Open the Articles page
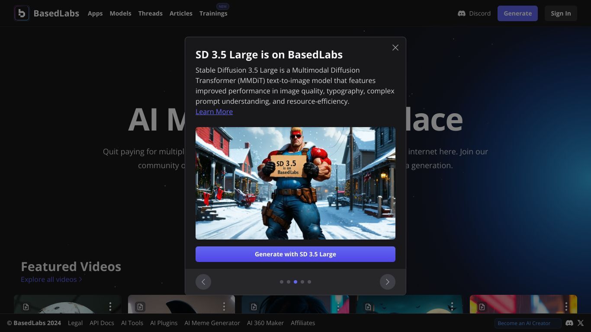 181,13
